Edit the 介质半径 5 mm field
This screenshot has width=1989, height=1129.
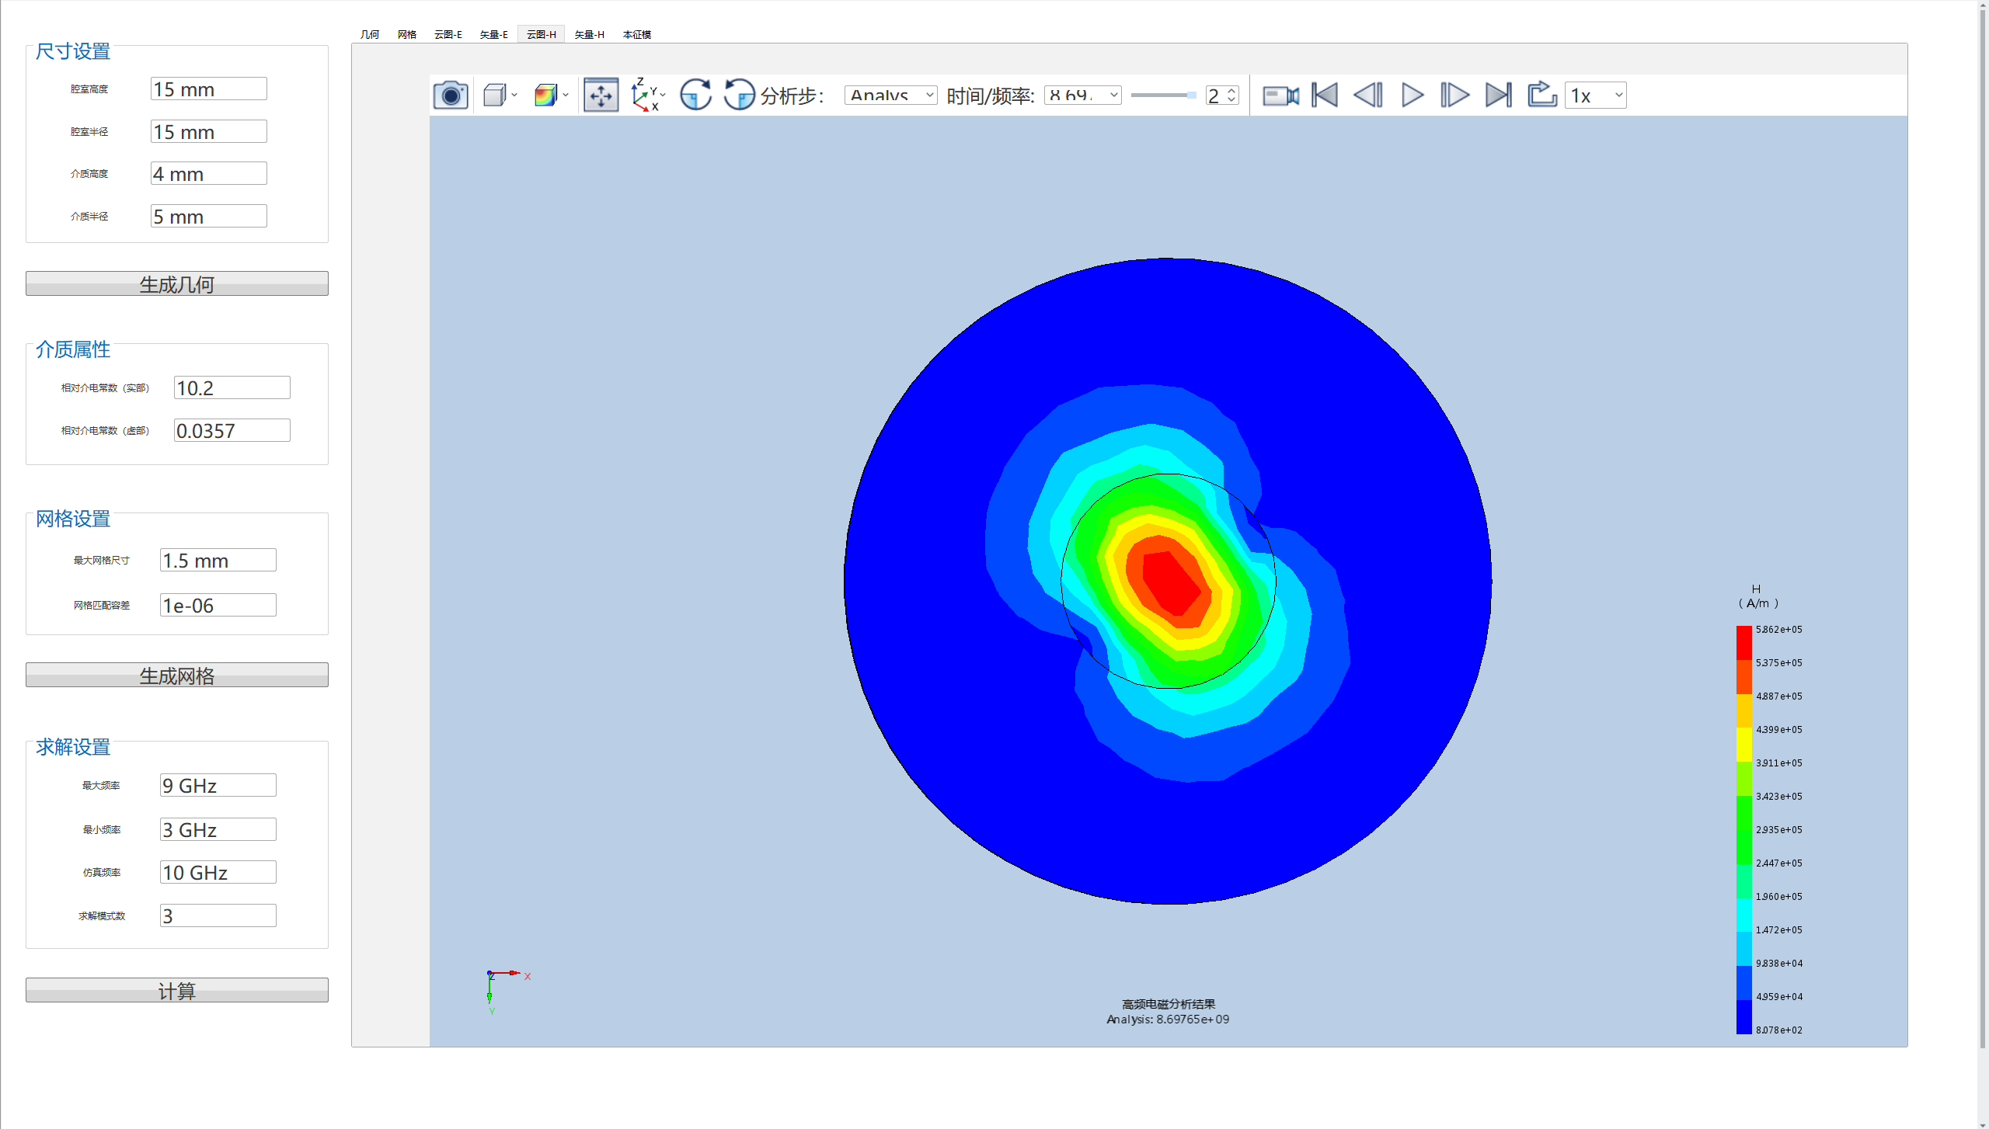click(x=209, y=216)
